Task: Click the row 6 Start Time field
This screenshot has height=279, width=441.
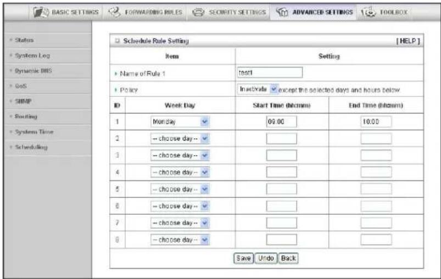Action: click(x=282, y=206)
